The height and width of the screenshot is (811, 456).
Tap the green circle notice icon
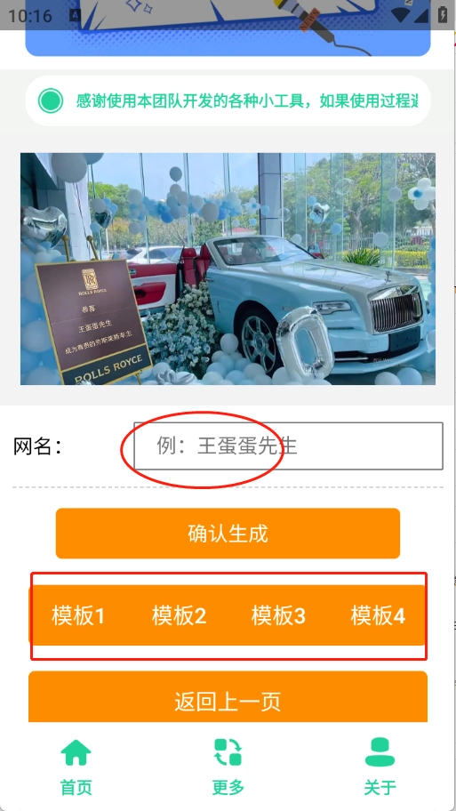click(x=51, y=100)
